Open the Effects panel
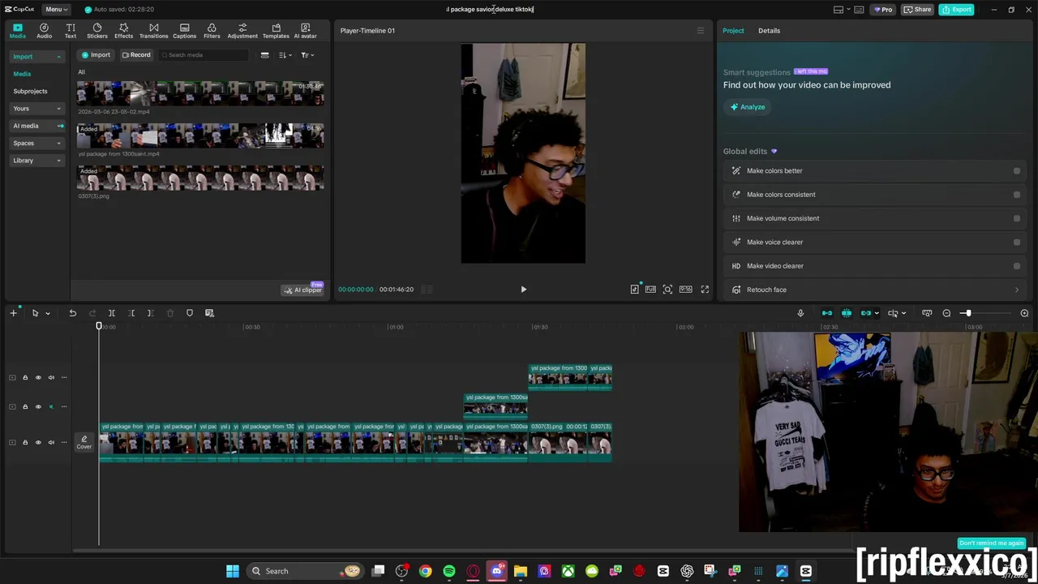Viewport: 1038px width, 584px height. pos(123,31)
